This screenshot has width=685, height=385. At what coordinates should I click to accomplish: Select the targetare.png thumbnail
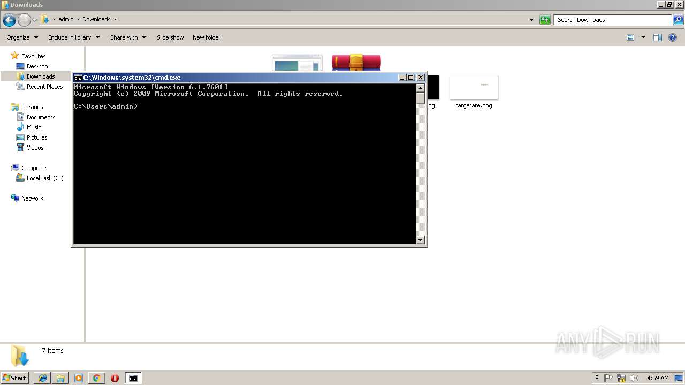[x=474, y=87]
